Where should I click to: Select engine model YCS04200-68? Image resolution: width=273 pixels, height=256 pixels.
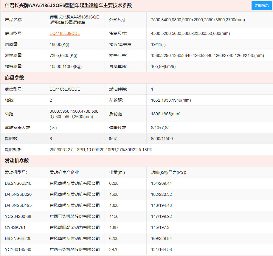[x=18, y=216]
